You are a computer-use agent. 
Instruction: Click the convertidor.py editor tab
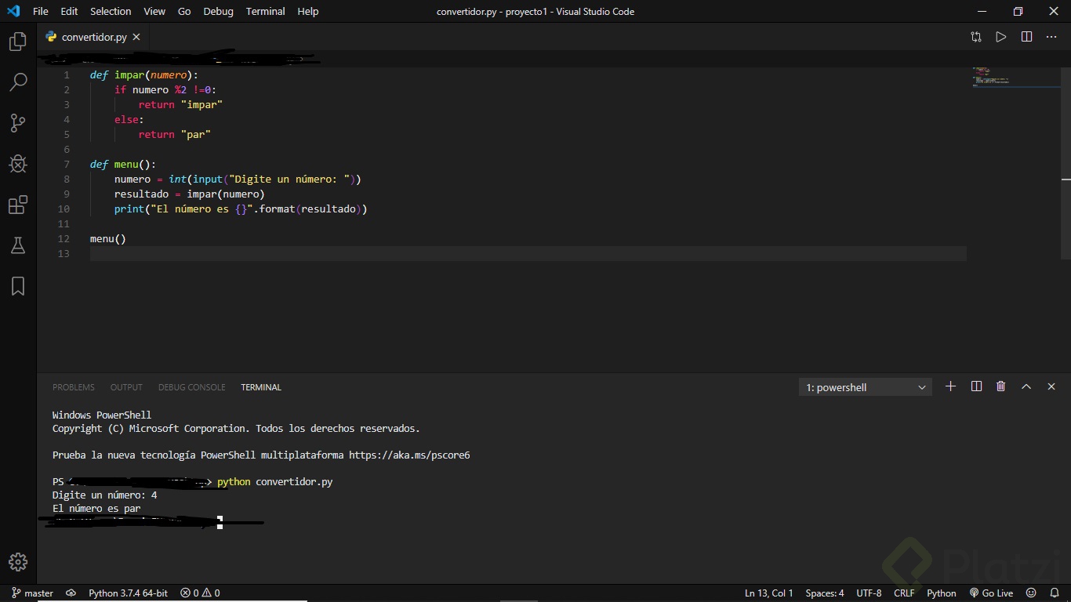93,37
